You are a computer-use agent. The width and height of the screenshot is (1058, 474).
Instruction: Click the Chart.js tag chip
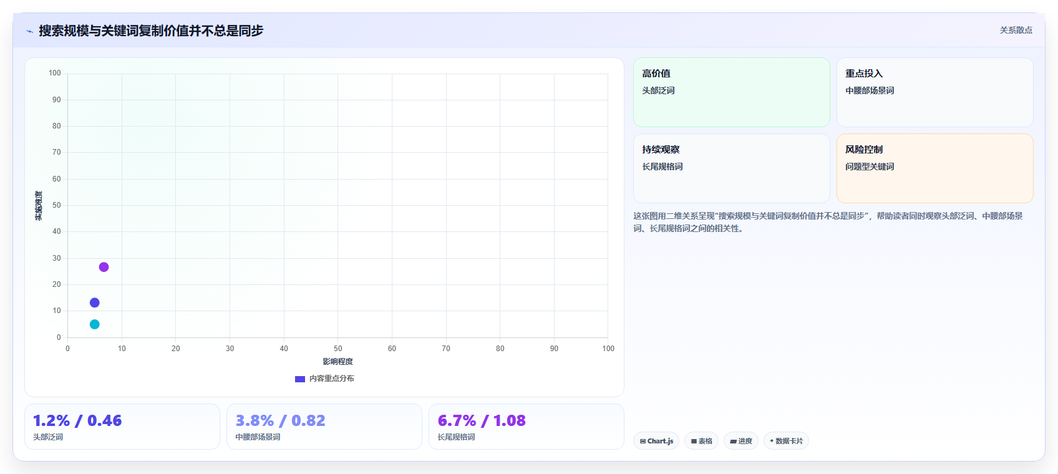(656, 441)
